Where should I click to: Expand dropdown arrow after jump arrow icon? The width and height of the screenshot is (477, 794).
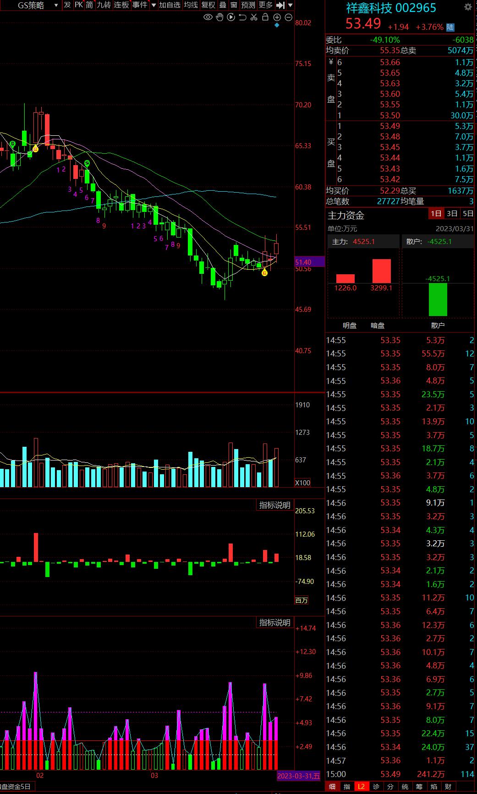pyautogui.click(x=291, y=5)
